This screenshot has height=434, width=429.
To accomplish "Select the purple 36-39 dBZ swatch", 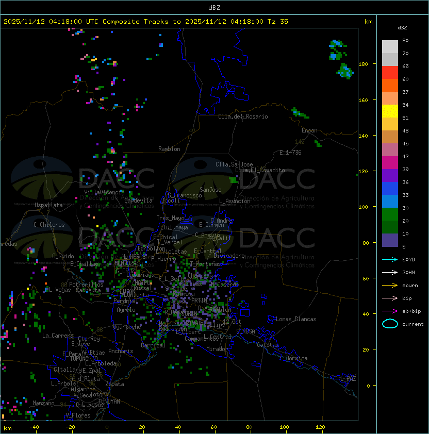I will [x=390, y=175].
